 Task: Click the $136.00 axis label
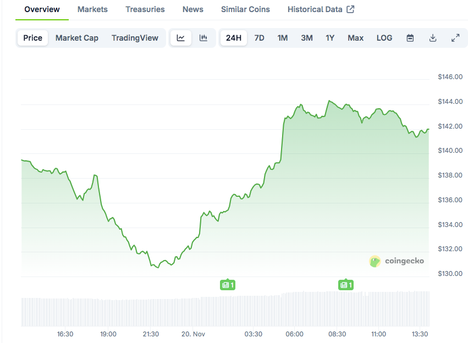(x=450, y=200)
